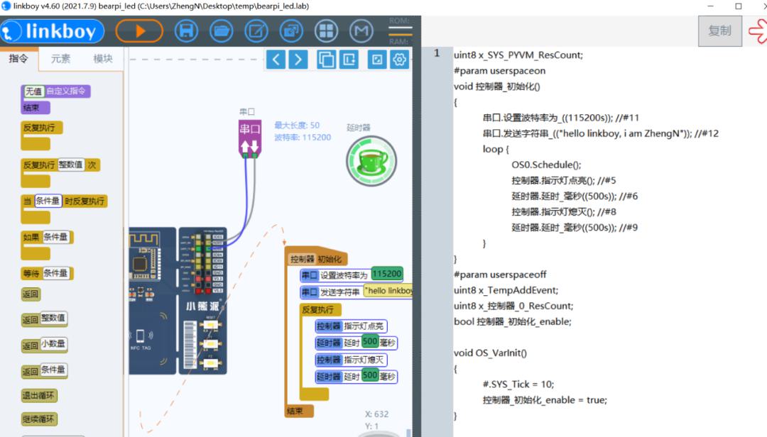Click the 波特率: 115200 property text
The image size is (767, 437).
(x=303, y=138)
